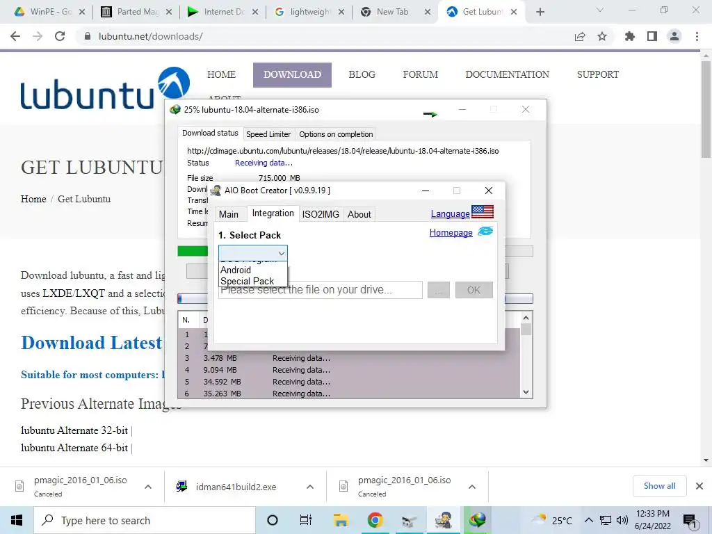Screen dimensions: 712x534
Task: Click the US flag language icon
Action: (x=483, y=211)
